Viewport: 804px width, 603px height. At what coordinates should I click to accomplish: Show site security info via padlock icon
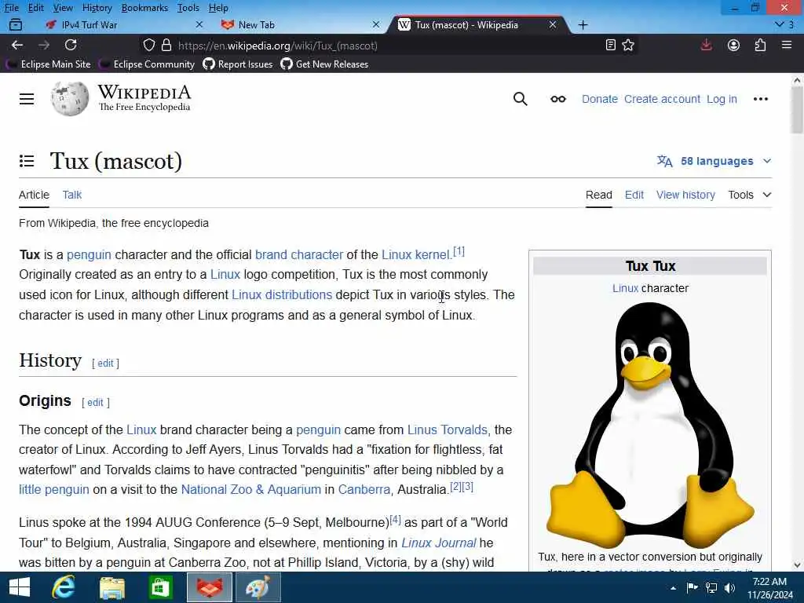[166, 45]
